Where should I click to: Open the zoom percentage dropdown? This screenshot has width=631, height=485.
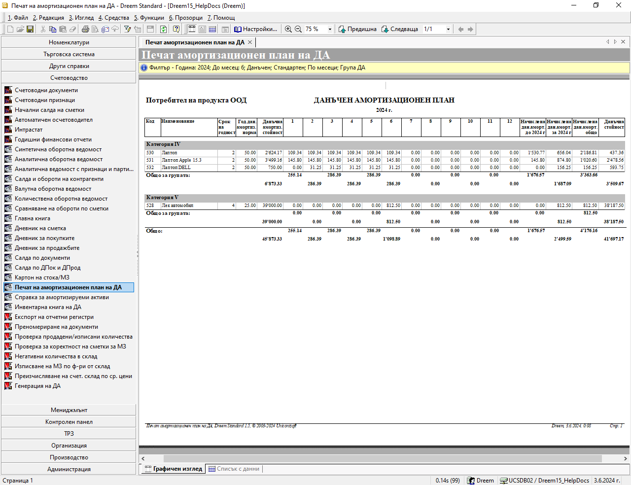[x=330, y=29]
